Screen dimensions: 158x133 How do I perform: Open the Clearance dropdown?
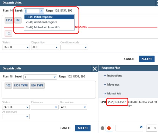point(45,107)
